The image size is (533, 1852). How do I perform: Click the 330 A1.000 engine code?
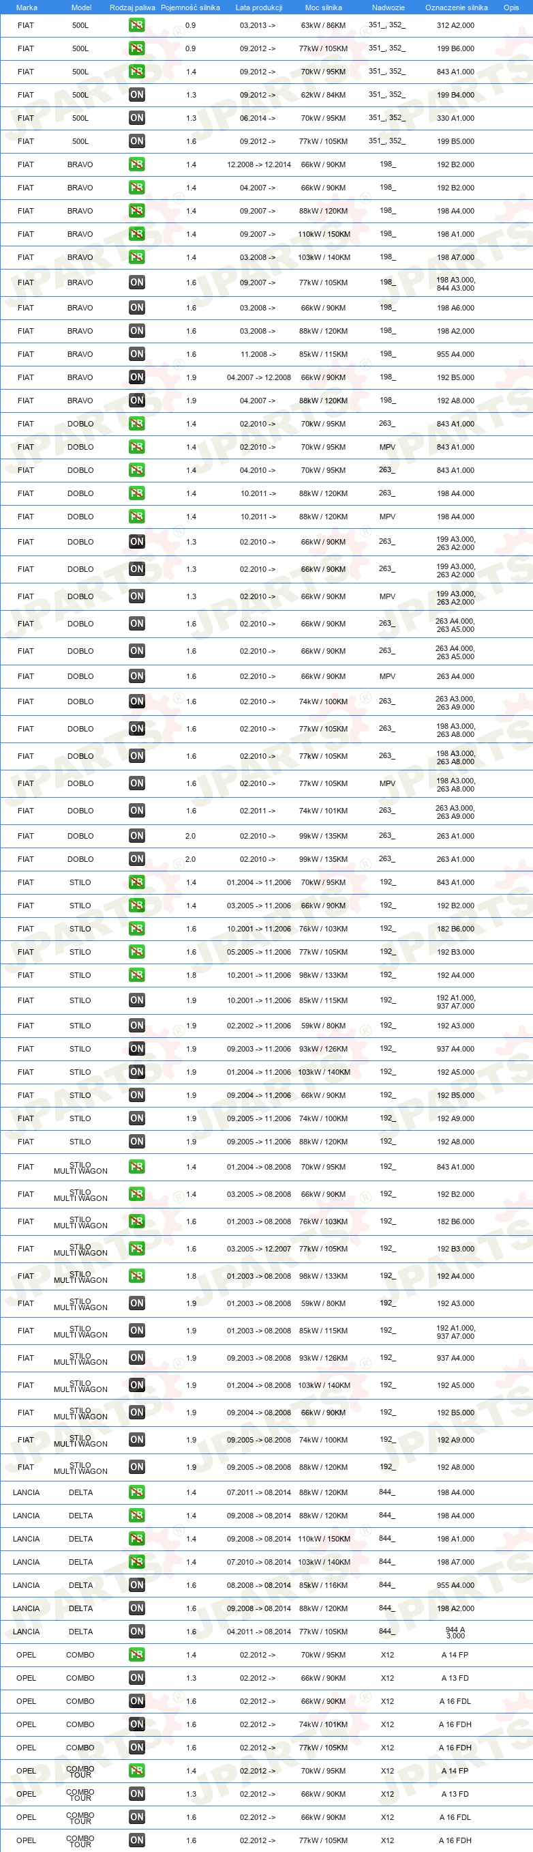coord(455,118)
